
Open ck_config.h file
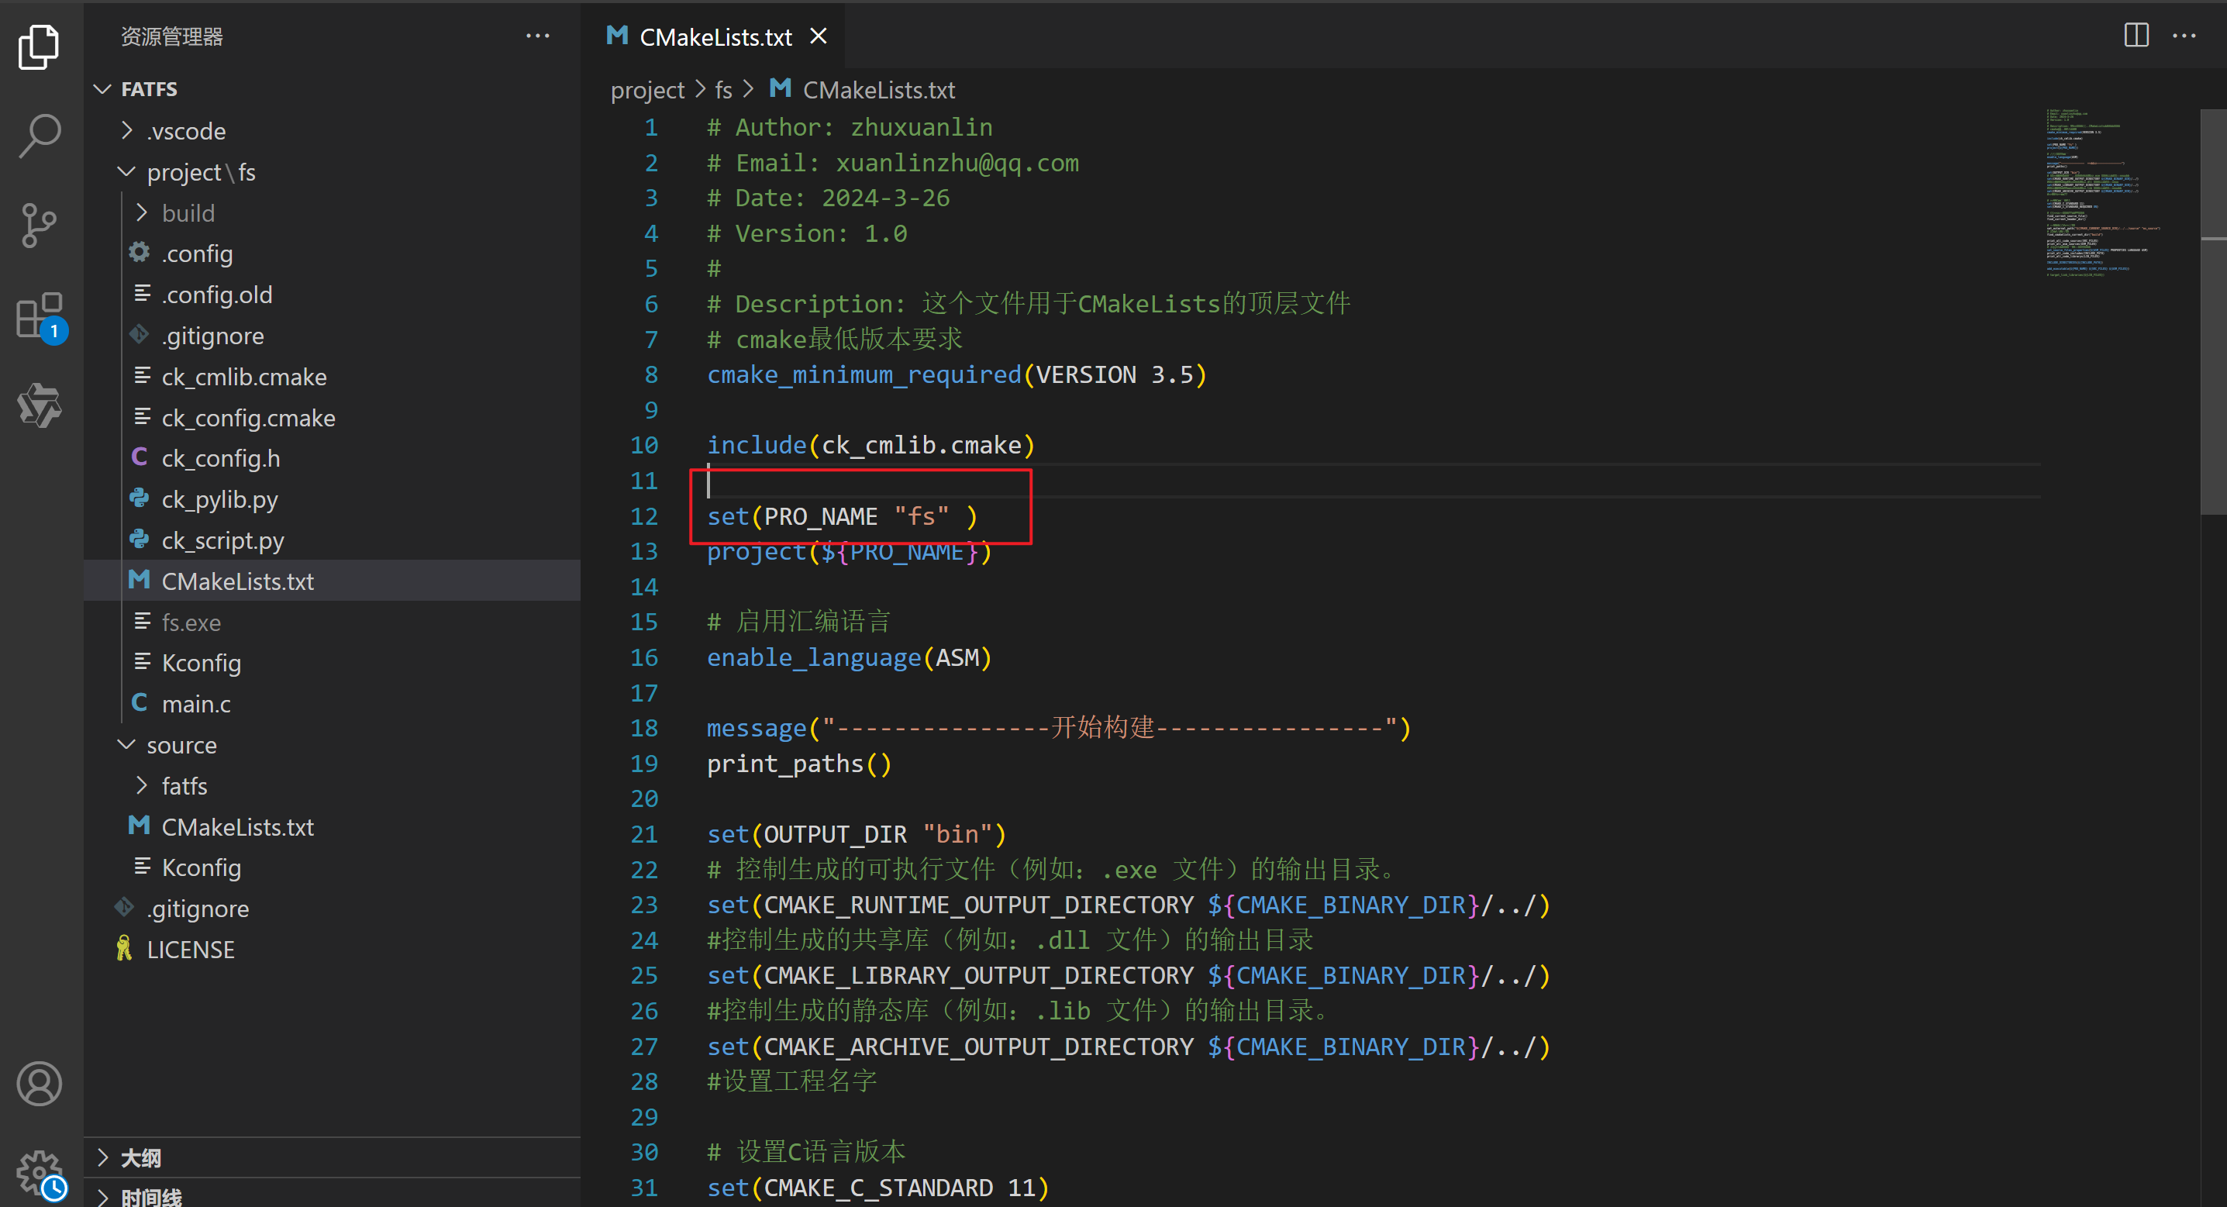coord(332,458)
